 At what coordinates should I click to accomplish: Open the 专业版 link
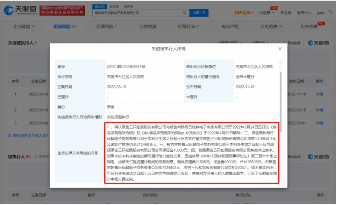coord(286,13)
